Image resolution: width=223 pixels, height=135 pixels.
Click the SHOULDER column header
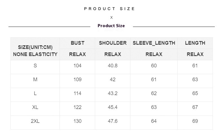113,43
